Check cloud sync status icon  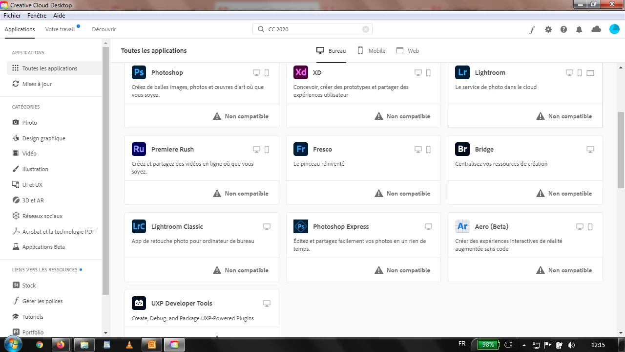click(x=596, y=29)
